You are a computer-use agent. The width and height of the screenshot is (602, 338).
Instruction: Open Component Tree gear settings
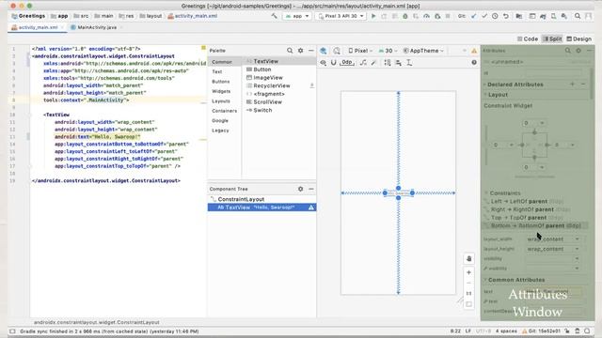[301, 189]
